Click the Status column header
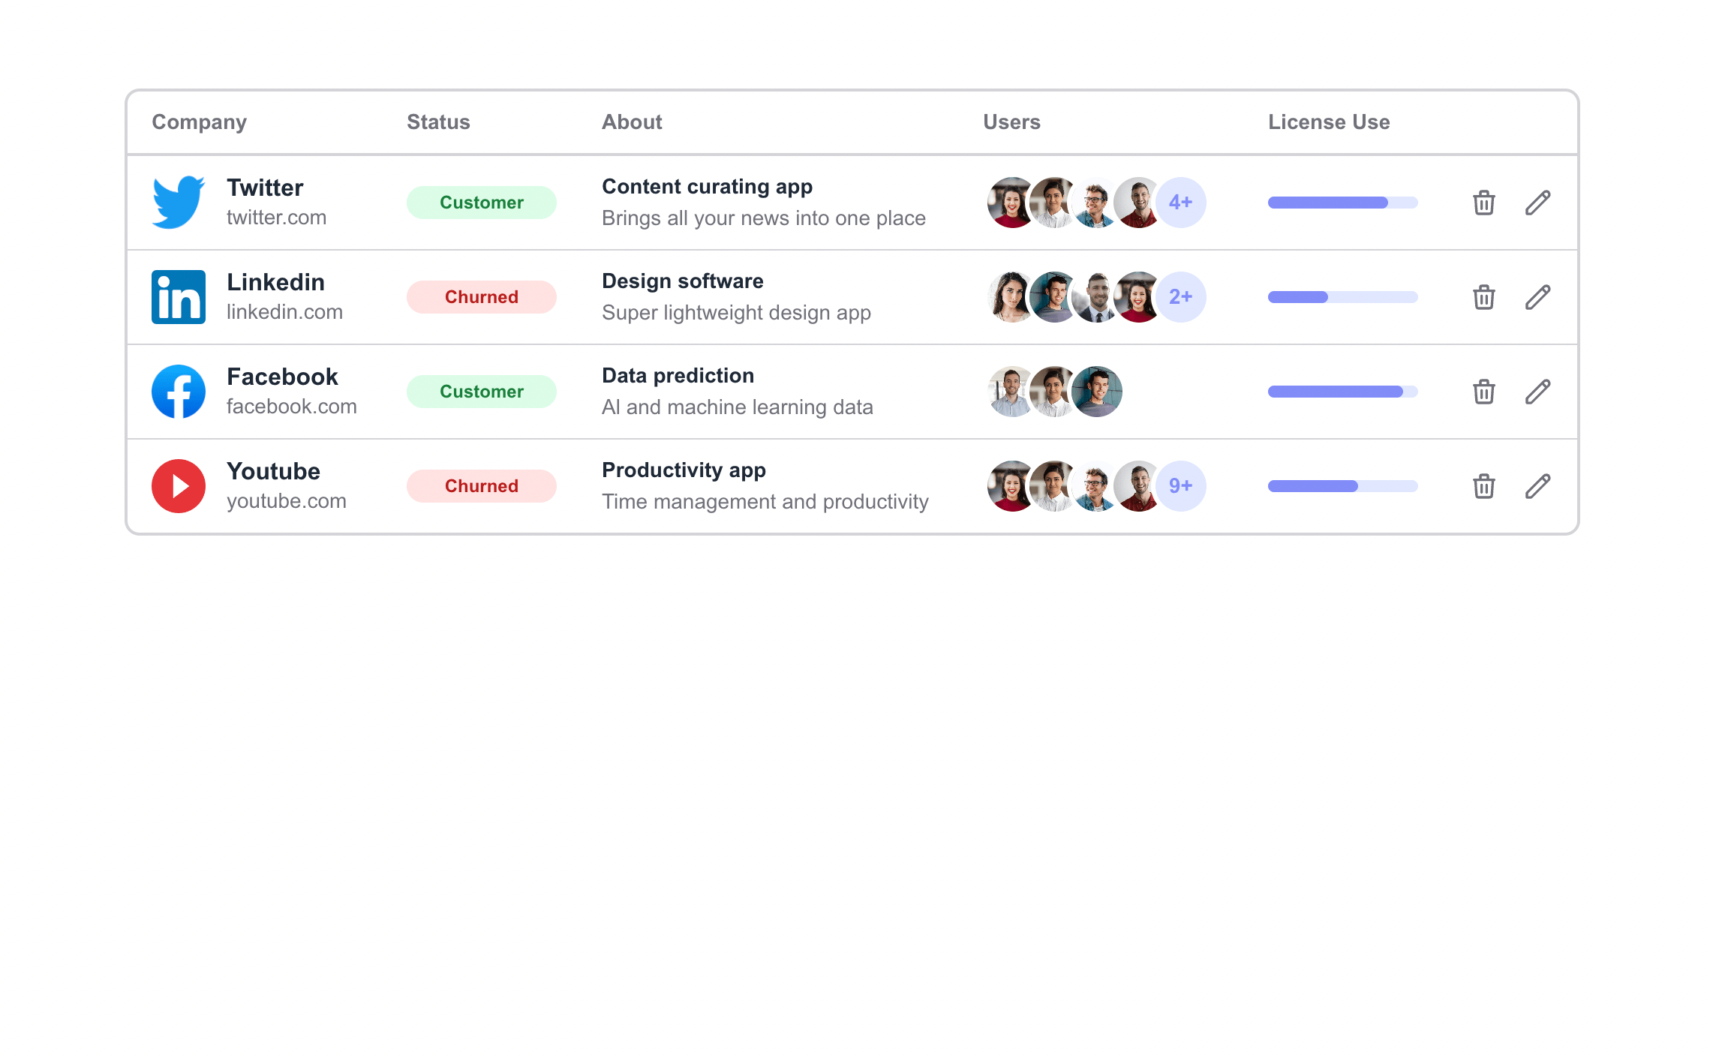This screenshot has height=1057, width=1710. [x=437, y=122]
